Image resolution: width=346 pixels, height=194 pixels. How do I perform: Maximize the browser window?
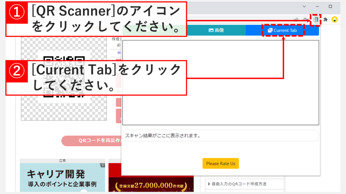pyautogui.click(x=330, y=6)
